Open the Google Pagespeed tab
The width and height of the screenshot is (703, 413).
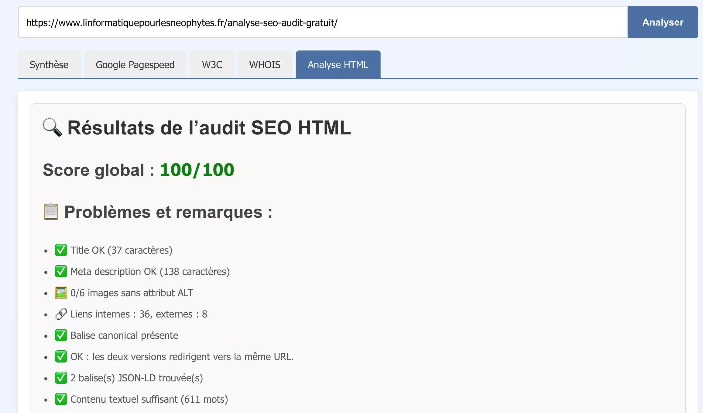[x=135, y=64]
